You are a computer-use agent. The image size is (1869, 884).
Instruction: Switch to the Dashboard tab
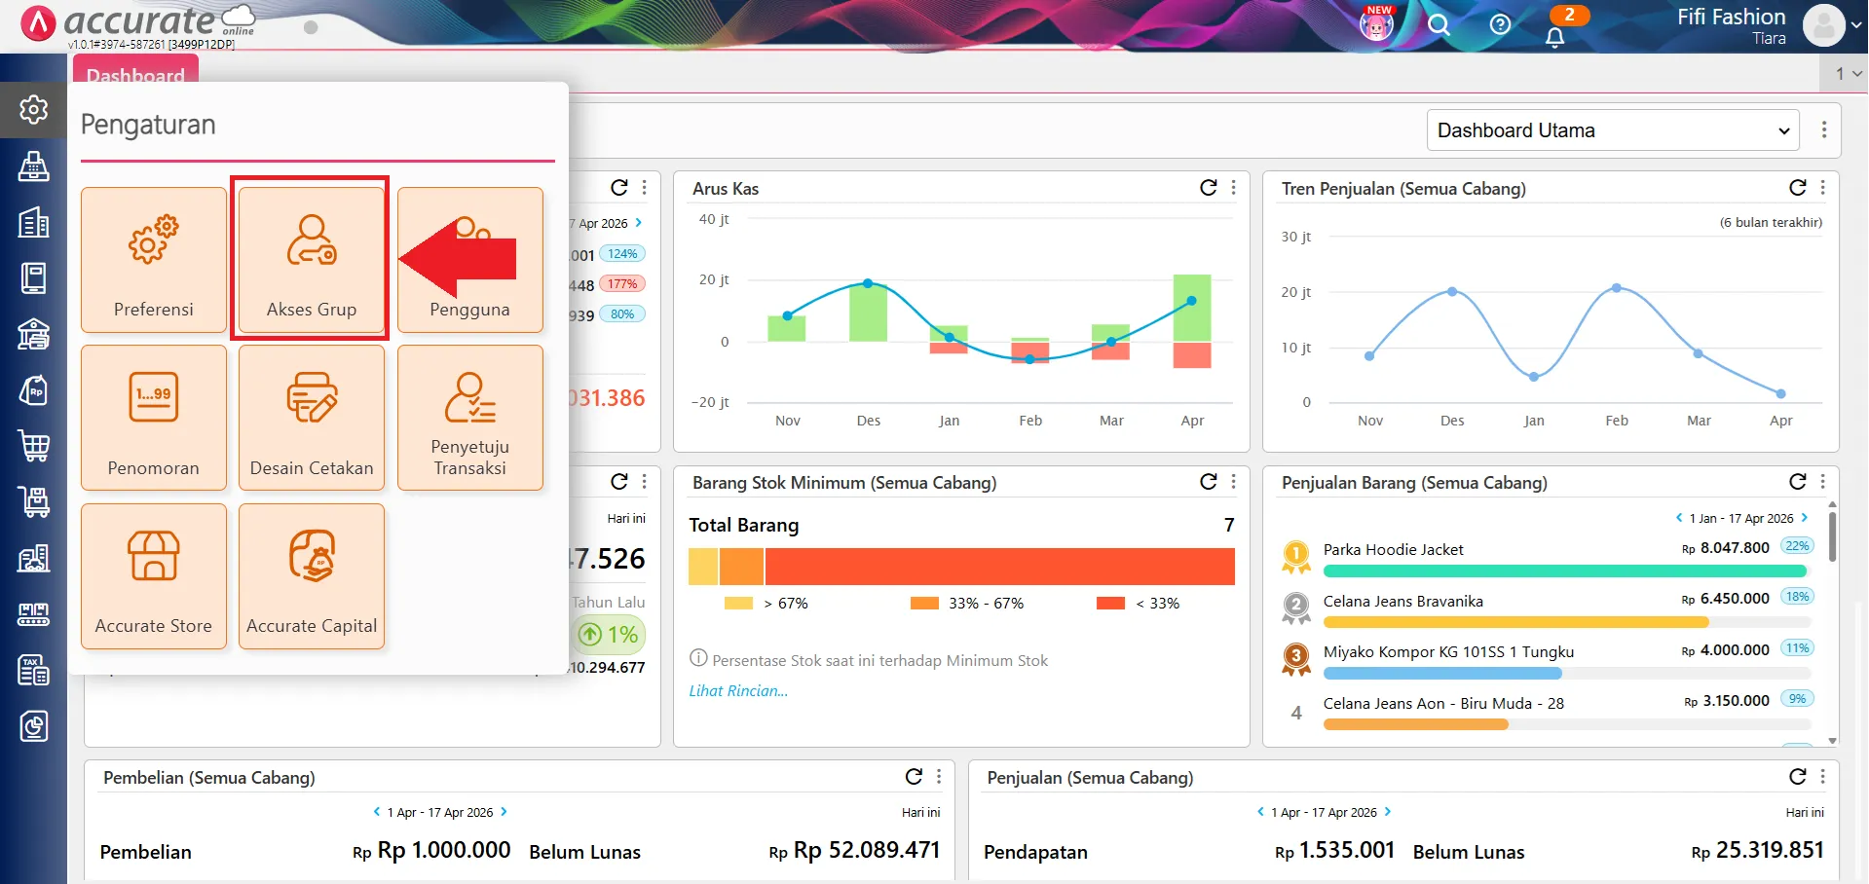pos(135,73)
